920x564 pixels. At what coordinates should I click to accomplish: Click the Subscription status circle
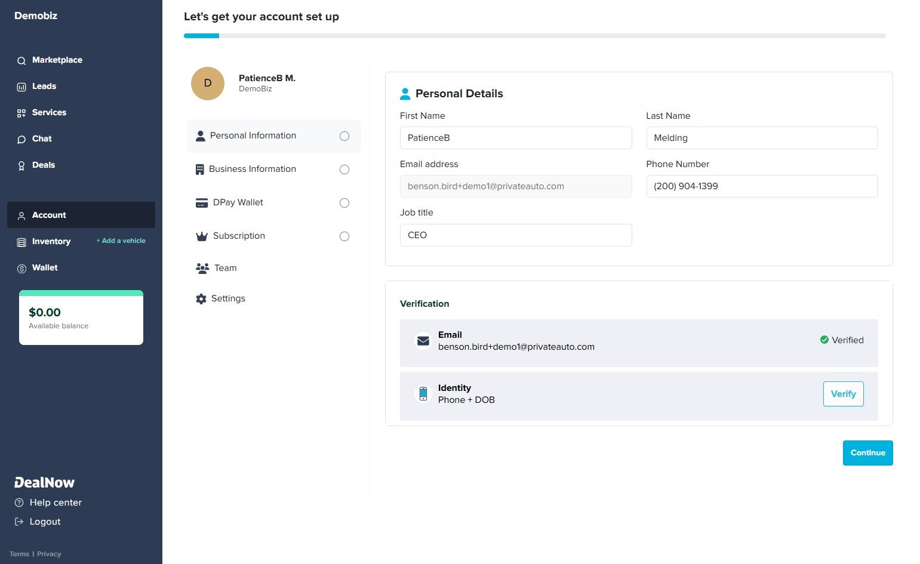click(344, 236)
